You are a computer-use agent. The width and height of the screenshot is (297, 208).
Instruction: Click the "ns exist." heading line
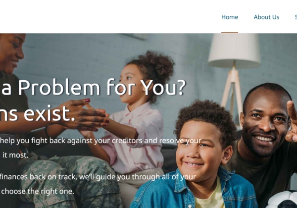(x=38, y=113)
